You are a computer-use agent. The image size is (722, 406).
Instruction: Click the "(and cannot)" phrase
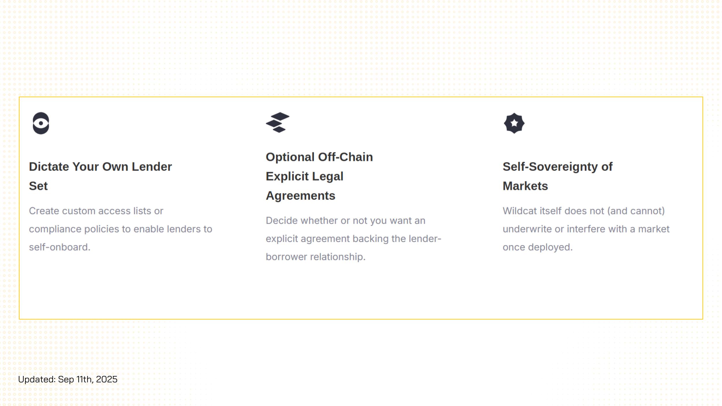(x=636, y=211)
